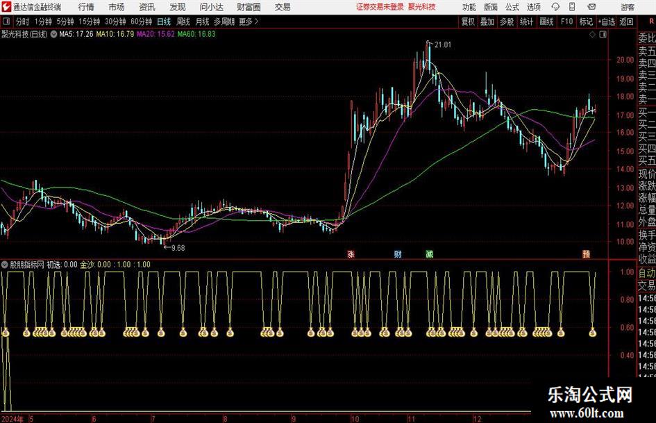Open the 发现 menu
The image size is (656, 423).
pyautogui.click(x=178, y=7)
